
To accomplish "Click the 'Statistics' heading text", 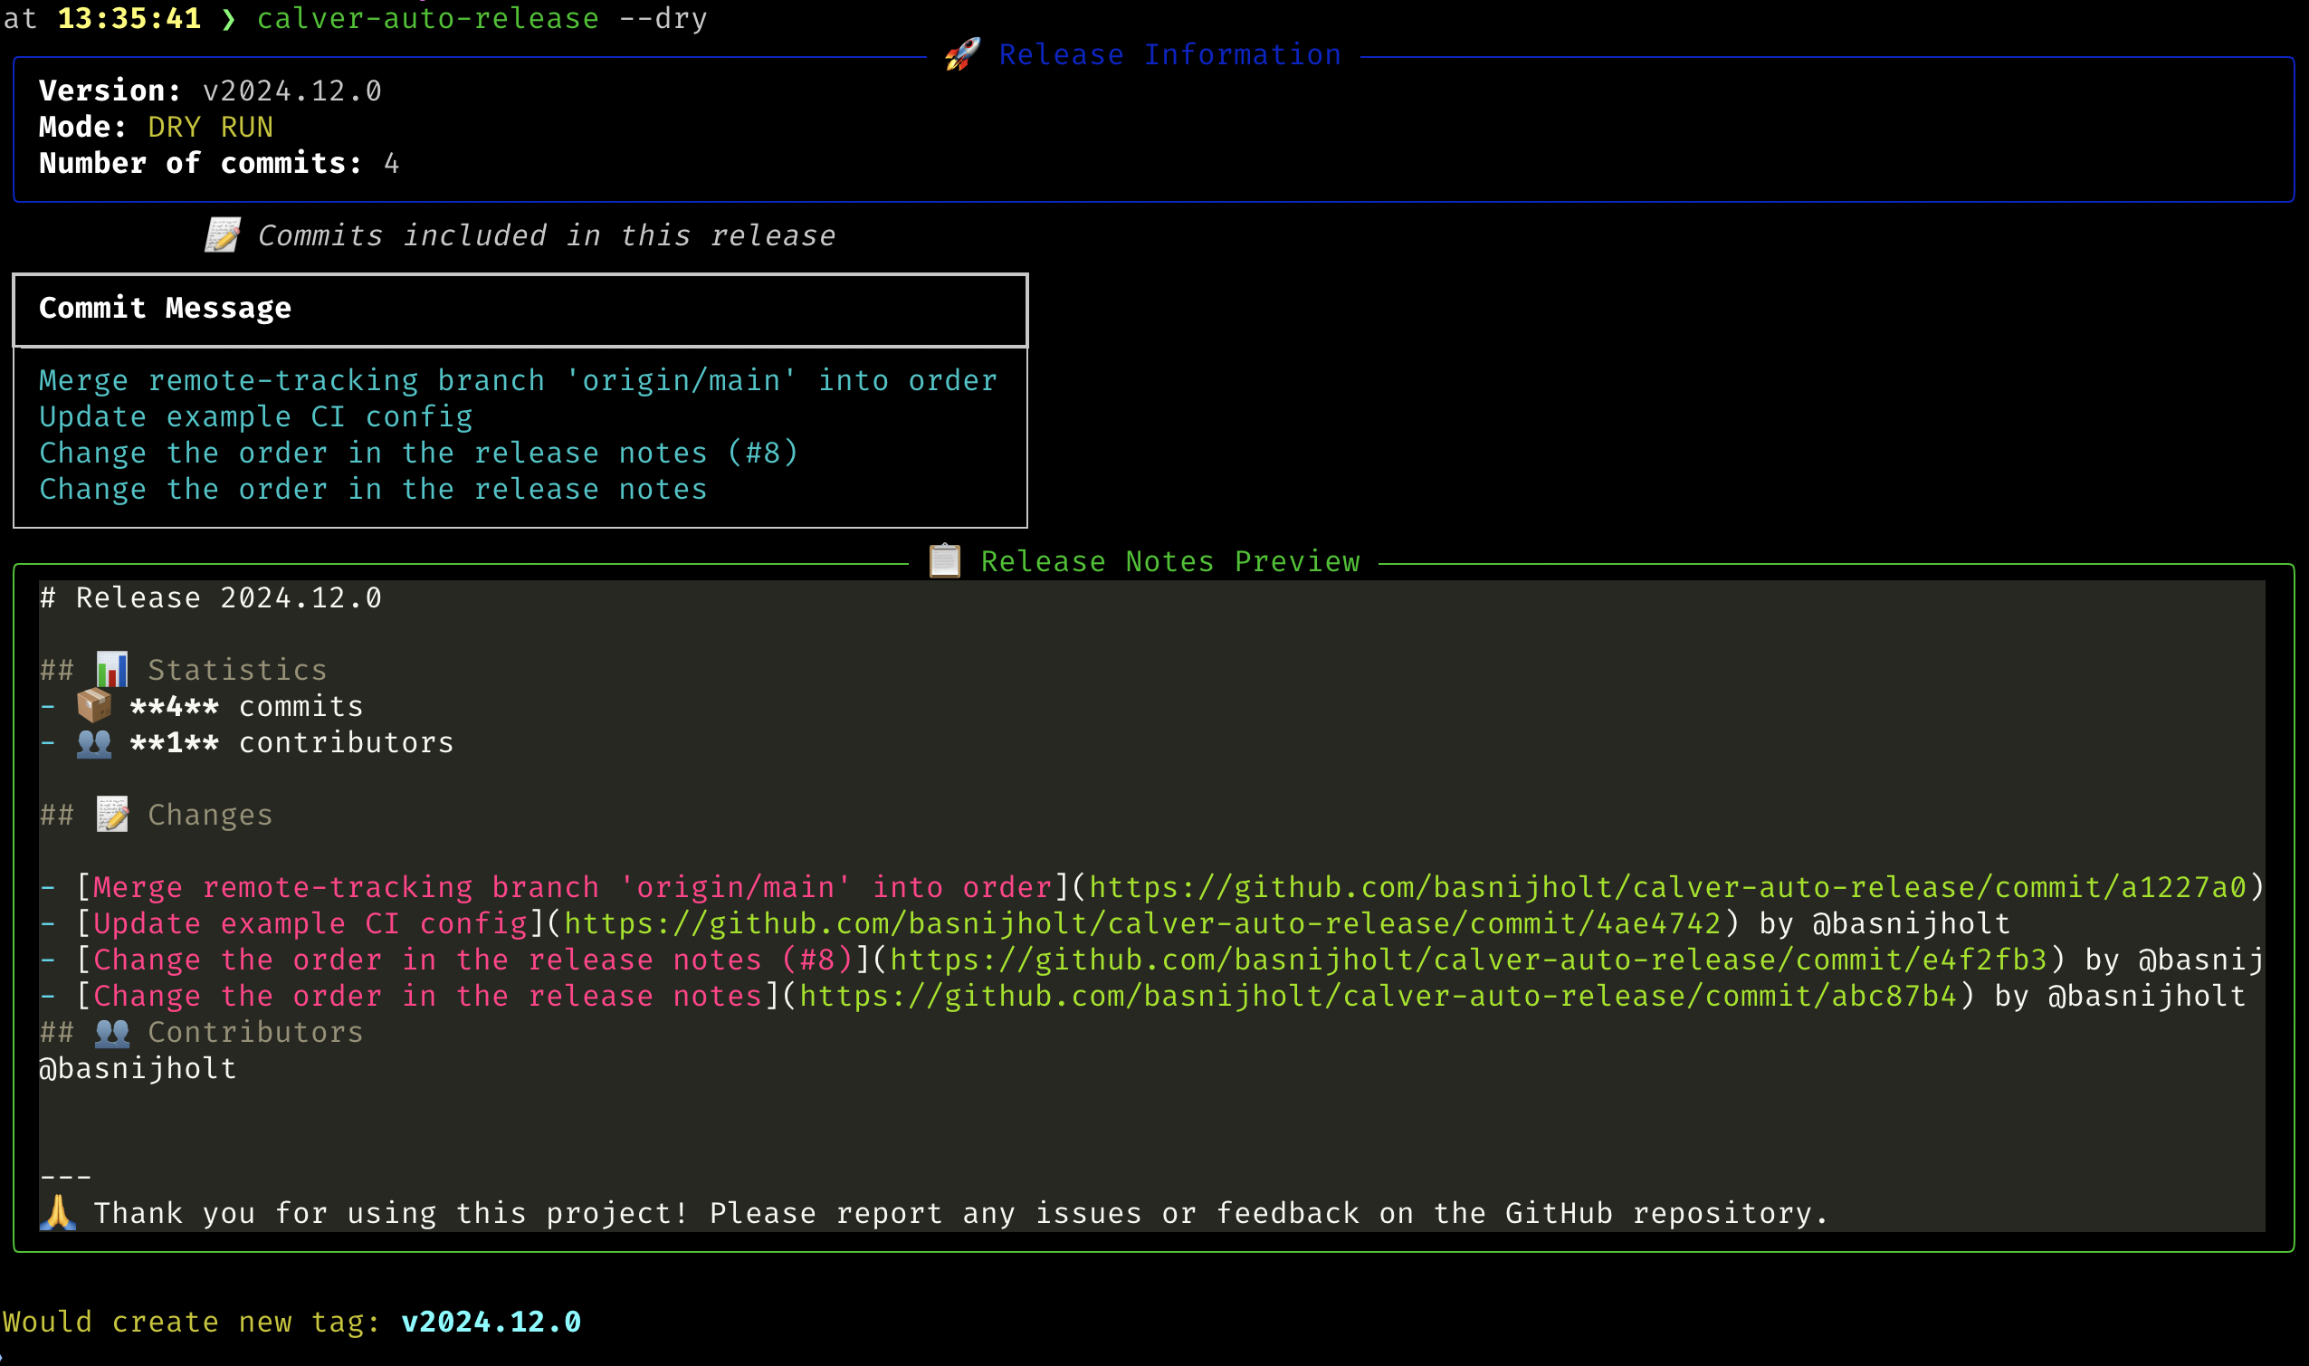I will [x=237, y=669].
